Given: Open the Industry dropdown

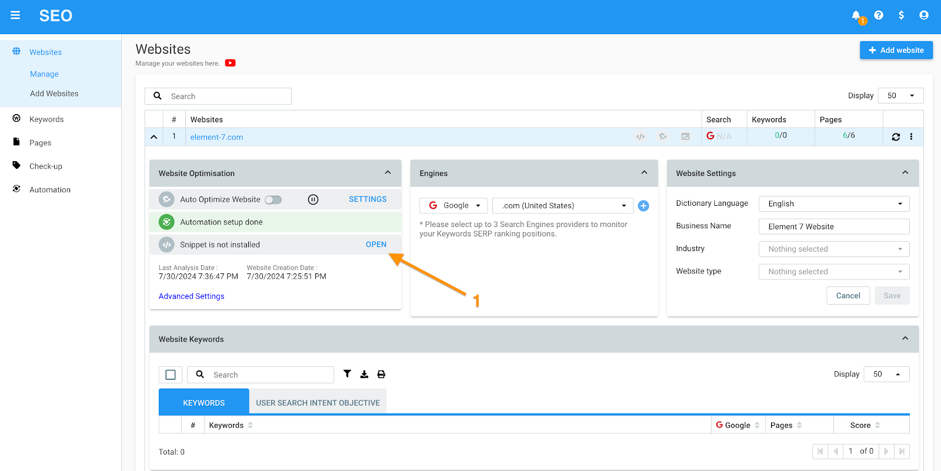Looking at the screenshot, I should pyautogui.click(x=833, y=249).
